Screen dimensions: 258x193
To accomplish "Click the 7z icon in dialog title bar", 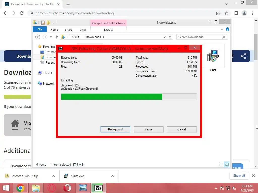I will coord(60,49).
